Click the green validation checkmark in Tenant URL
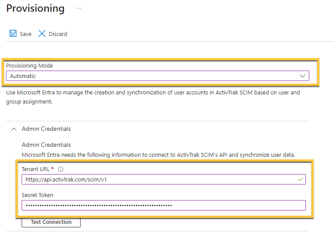The image size is (334, 249). 301,179
